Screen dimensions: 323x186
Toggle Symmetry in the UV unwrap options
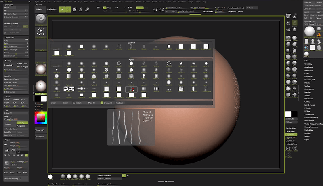[22, 123]
